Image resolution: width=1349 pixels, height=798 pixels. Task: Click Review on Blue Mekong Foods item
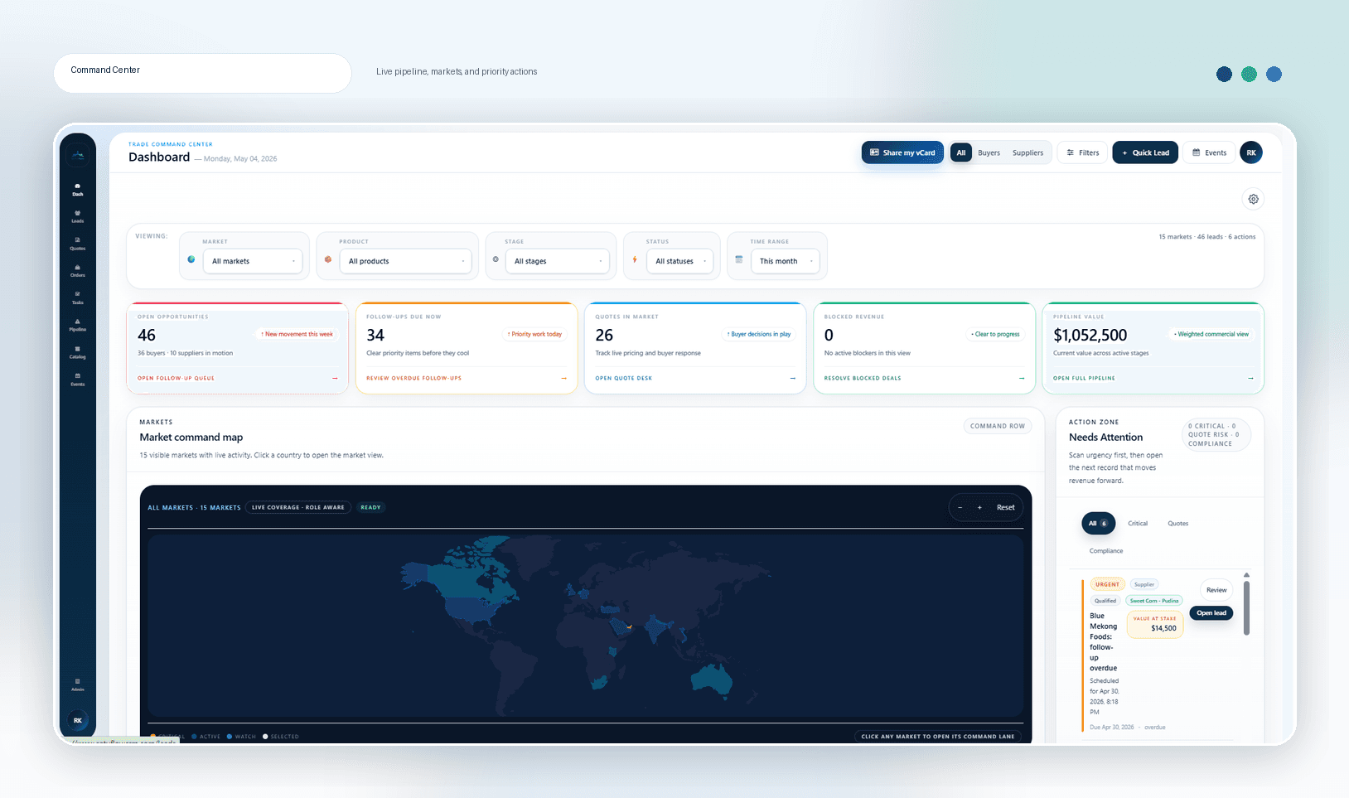(1216, 590)
